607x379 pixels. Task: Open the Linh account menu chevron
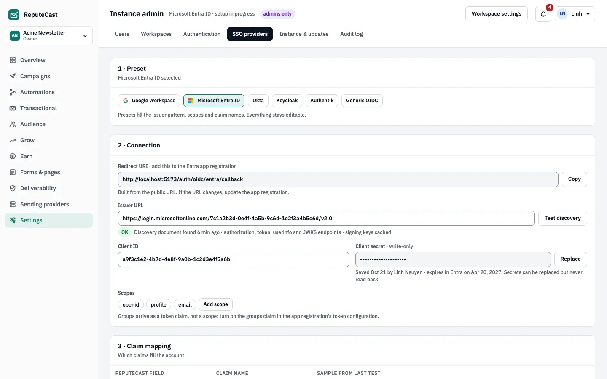[x=588, y=14]
